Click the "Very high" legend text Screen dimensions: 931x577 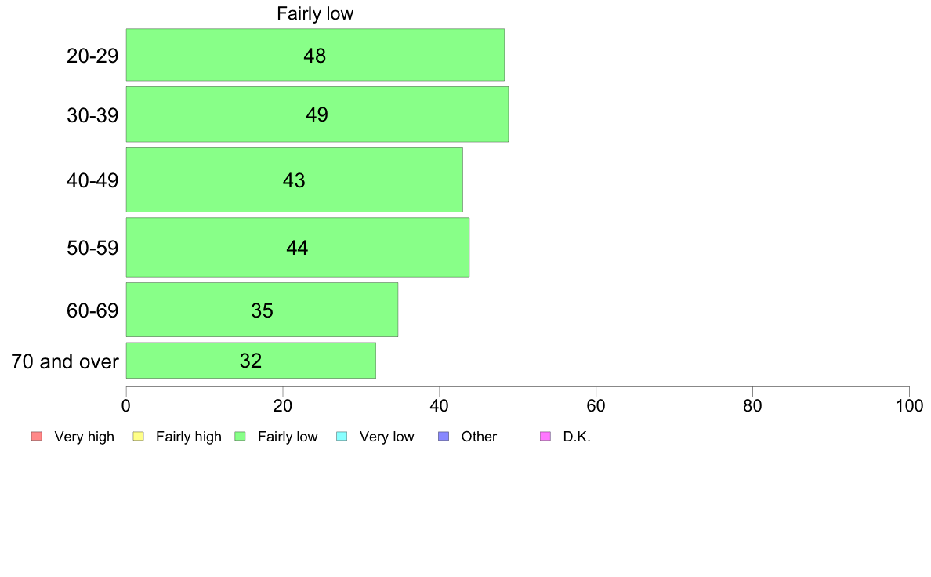tap(84, 437)
